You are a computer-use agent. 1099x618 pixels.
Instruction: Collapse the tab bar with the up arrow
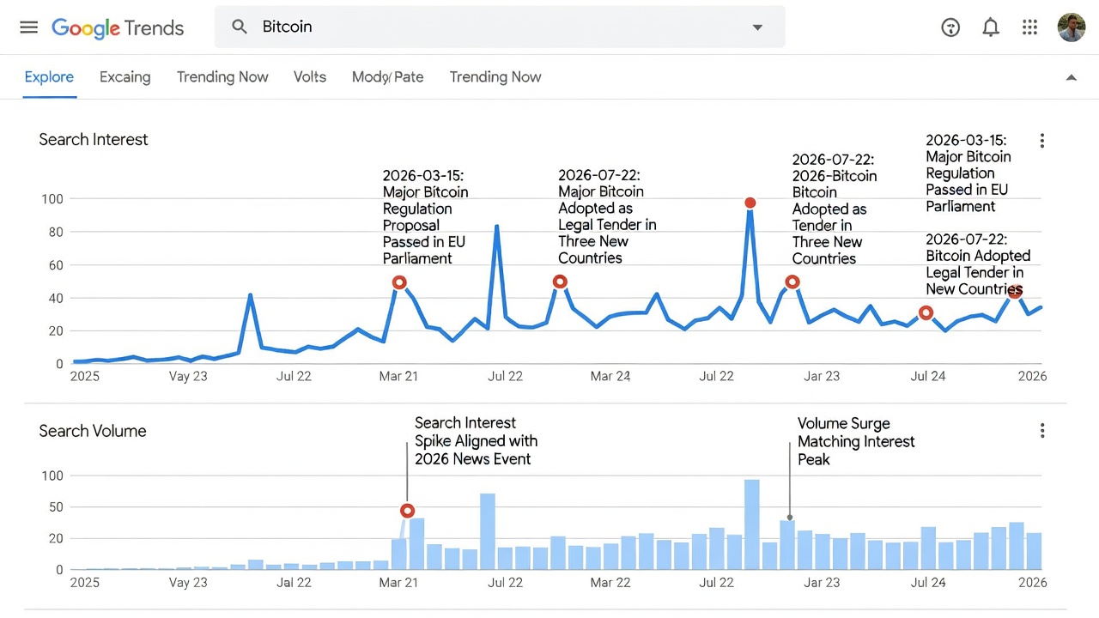click(x=1072, y=77)
